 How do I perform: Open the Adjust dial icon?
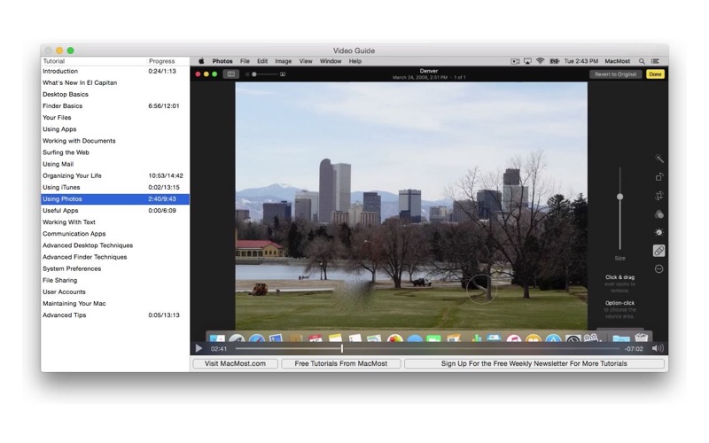click(658, 232)
